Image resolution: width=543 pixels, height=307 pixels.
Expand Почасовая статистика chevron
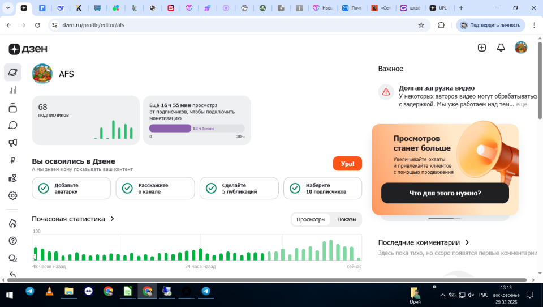pyautogui.click(x=112, y=219)
